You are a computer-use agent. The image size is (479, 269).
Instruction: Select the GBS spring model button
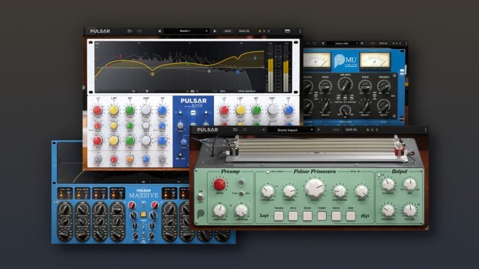click(x=351, y=216)
